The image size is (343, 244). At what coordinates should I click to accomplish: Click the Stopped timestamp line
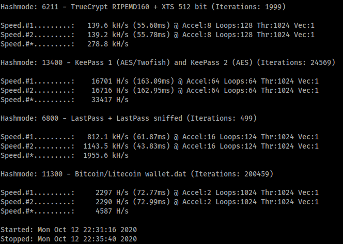tap(68, 238)
